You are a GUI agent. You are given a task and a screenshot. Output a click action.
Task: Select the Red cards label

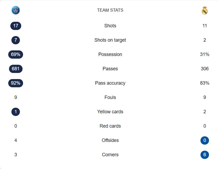tap(110, 126)
